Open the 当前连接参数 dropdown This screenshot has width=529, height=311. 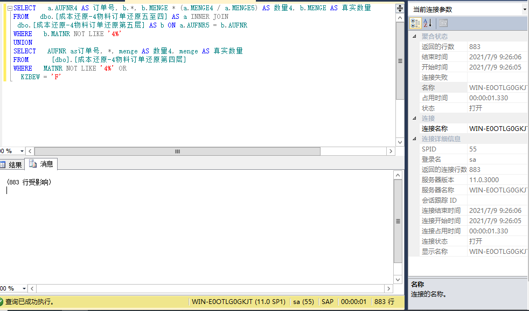524,10
